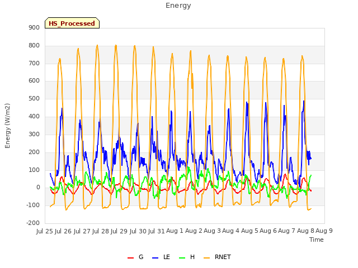Click the 800 y-axis tick label
The image size is (358, 268).
[34, 45]
